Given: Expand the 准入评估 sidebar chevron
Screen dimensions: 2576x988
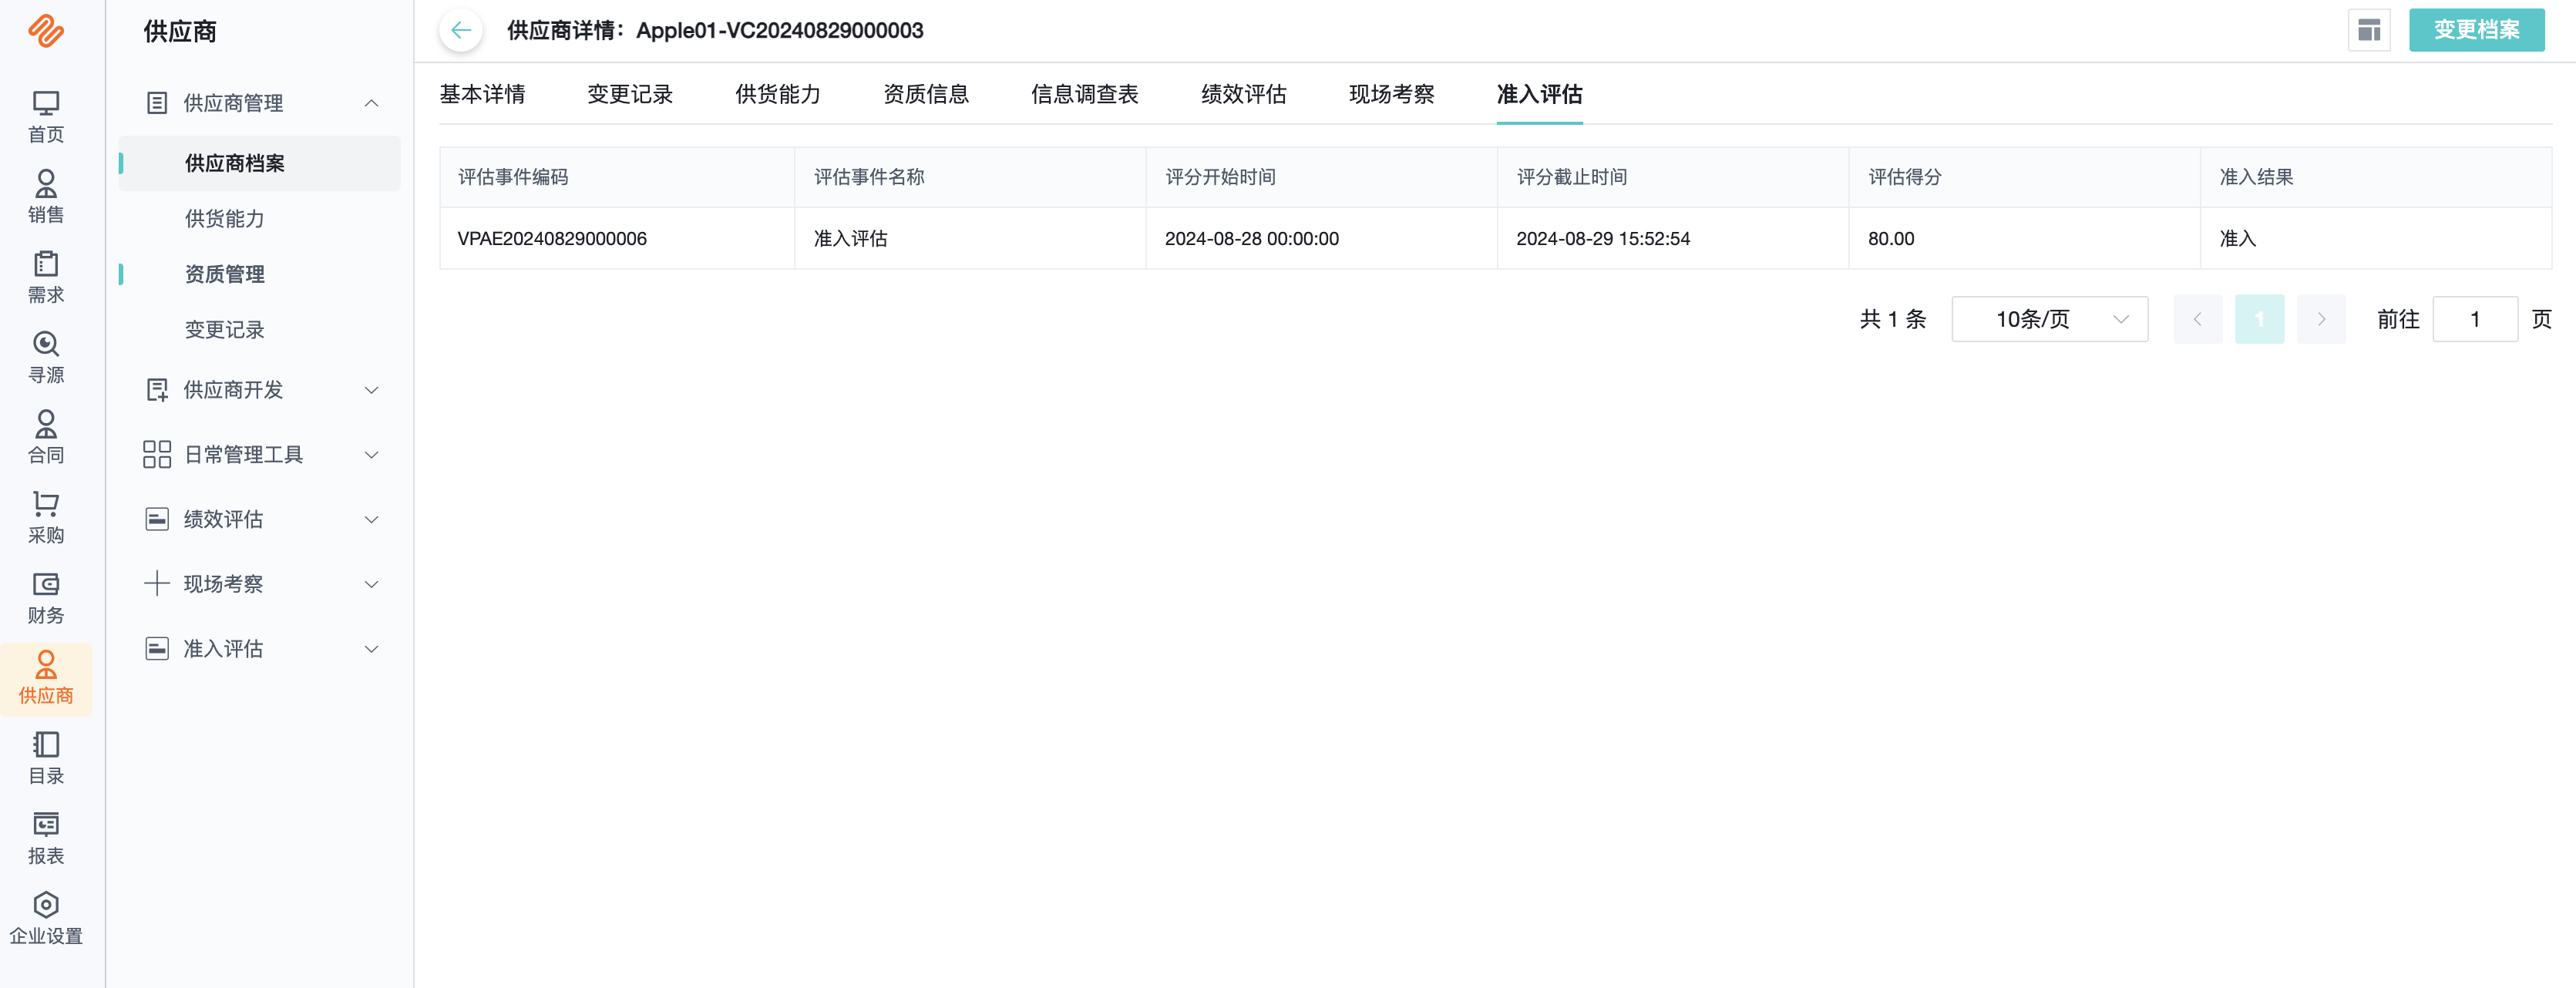Looking at the screenshot, I should pyautogui.click(x=371, y=648).
